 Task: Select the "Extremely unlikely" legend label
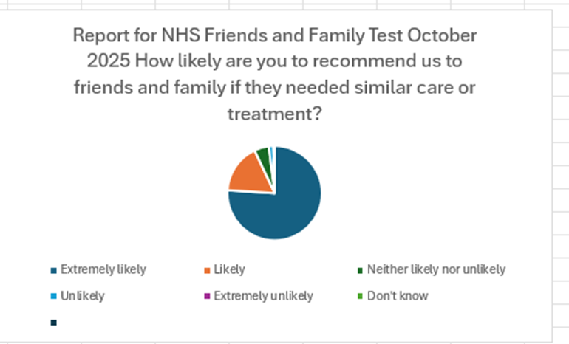(263, 296)
